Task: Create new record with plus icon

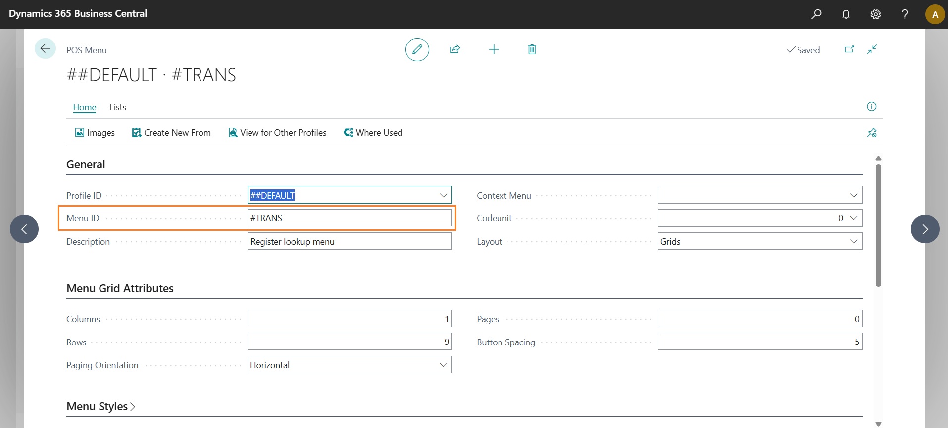Action: click(x=494, y=49)
